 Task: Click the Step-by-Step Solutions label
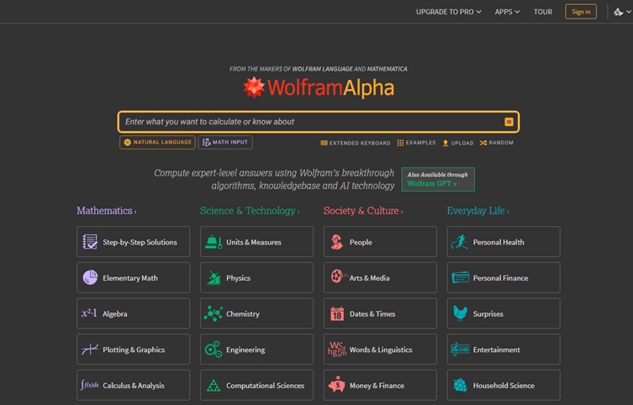[x=140, y=242]
